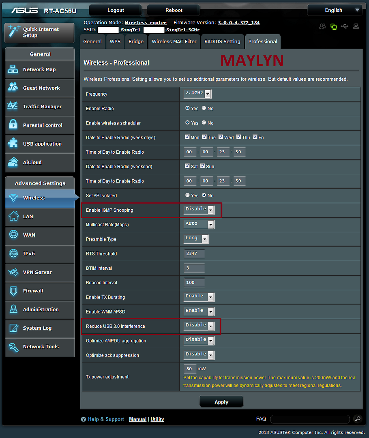369x438 pixels.
Task: Click the FAQ search magnifier icon
Action: tap(357, 419)
